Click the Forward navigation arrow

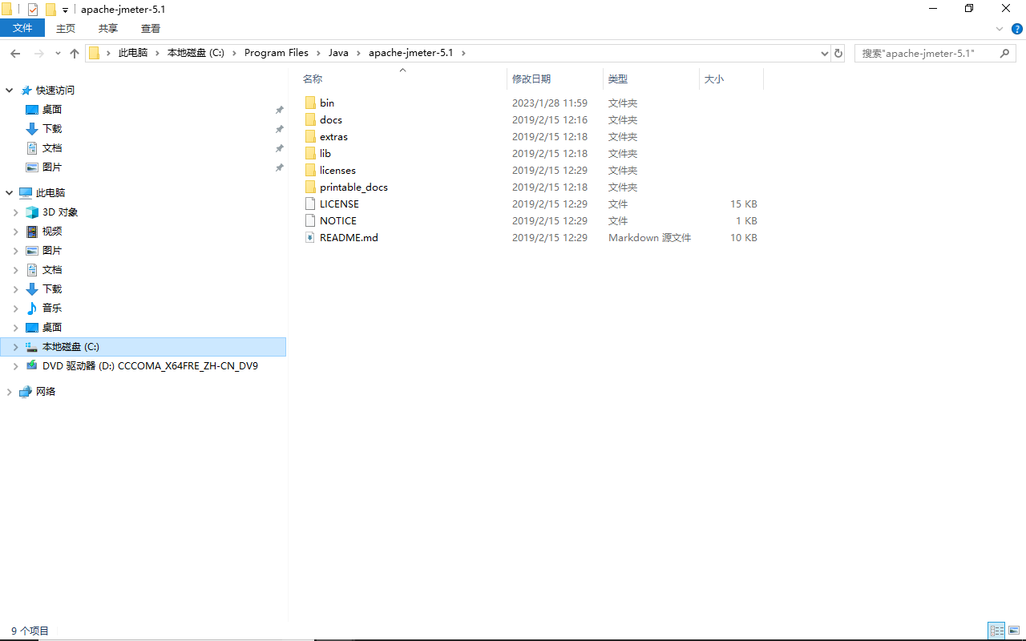pos(38,53)
